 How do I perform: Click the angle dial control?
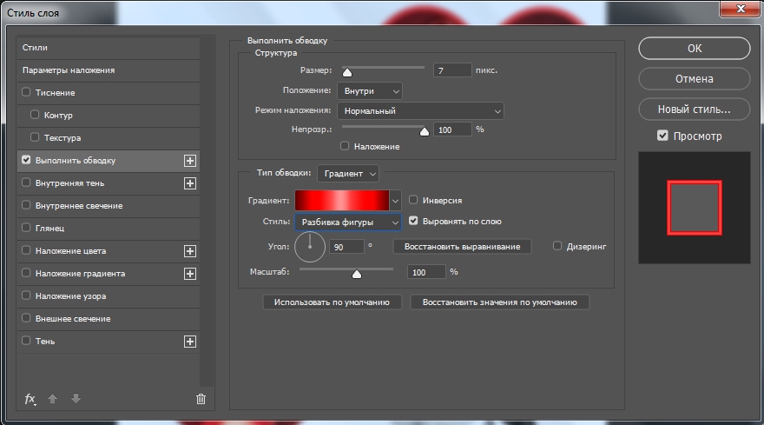pos(310,247)
